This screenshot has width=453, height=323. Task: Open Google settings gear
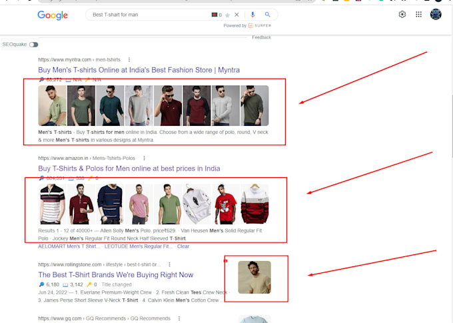(402, 15)
